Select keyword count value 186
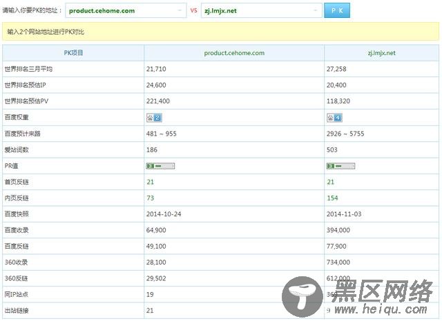 click(x=152, y=149)
